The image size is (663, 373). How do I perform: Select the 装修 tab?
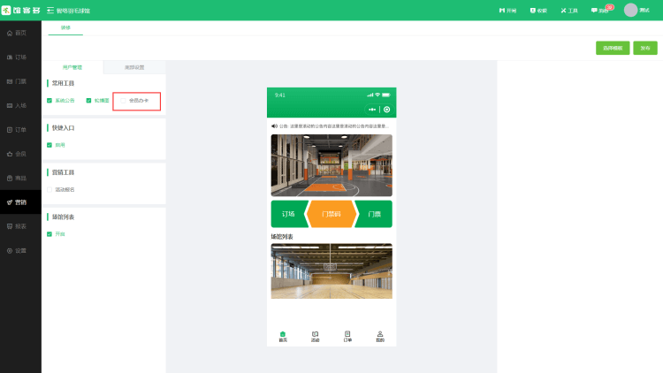[65, 28]
